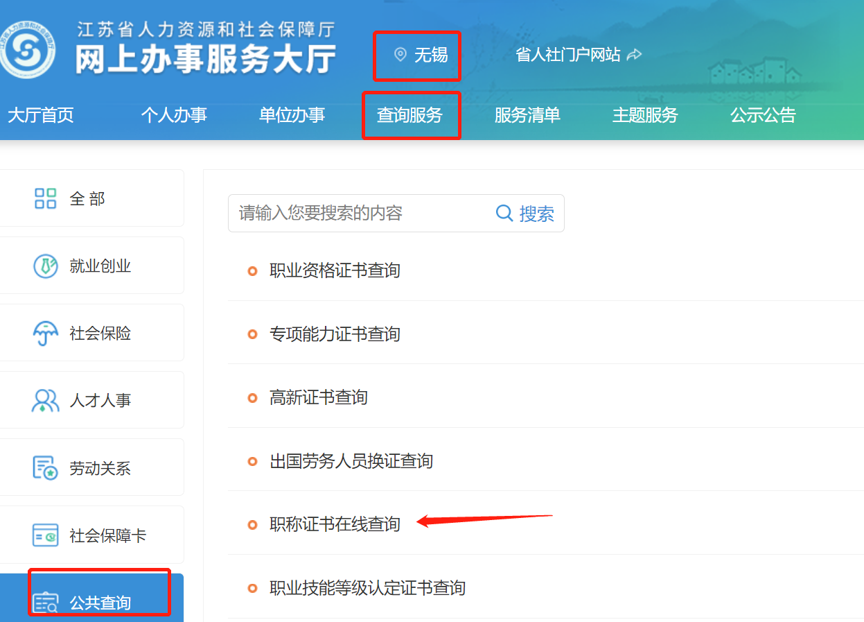The image size is (864, 622).
Task: Click the share arrow icon after 省人社门户网站
Action: pyautogui.click(x=634, y=55)
